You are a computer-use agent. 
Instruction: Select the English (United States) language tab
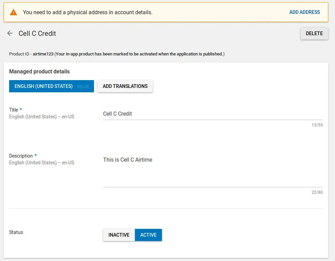pyautogui.click(x=51, y=86)
